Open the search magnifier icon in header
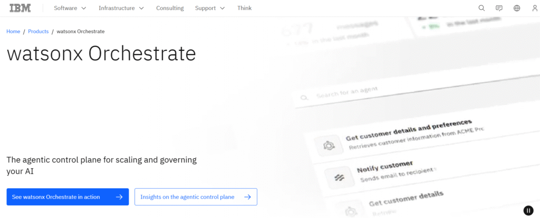The width and height of the screenshot is (540, 218). [482, 8]
